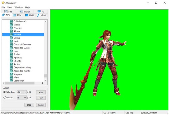Click the DAT icon beside Arciela
The height and width of the screenshot is (115, 169).
pos(11,64)
